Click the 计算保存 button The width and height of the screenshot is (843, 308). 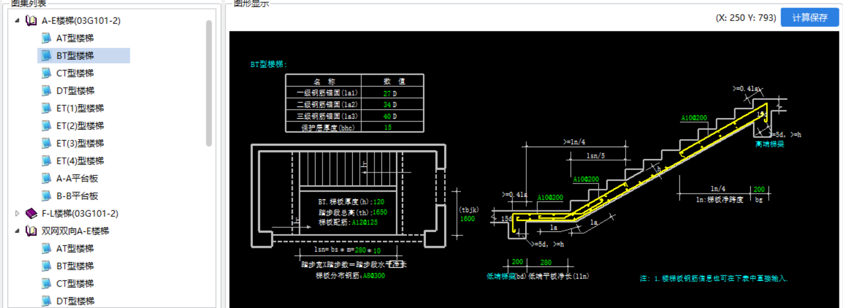(810, 18)
